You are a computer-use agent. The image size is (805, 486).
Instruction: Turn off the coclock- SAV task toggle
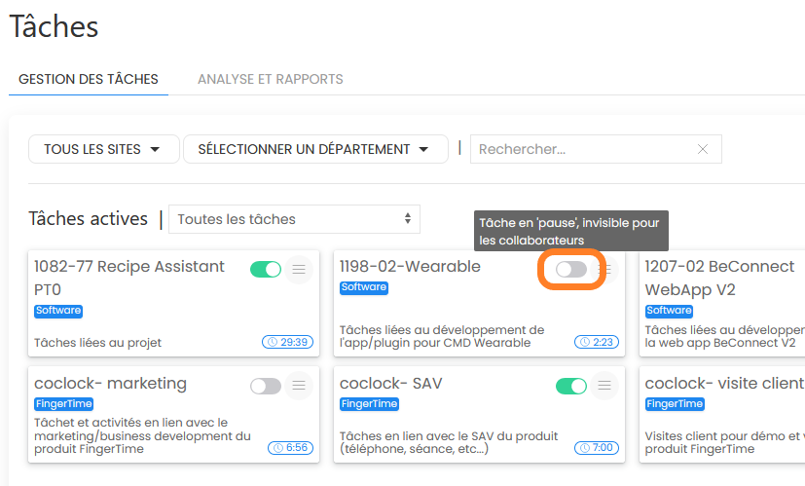coord(571,386)
